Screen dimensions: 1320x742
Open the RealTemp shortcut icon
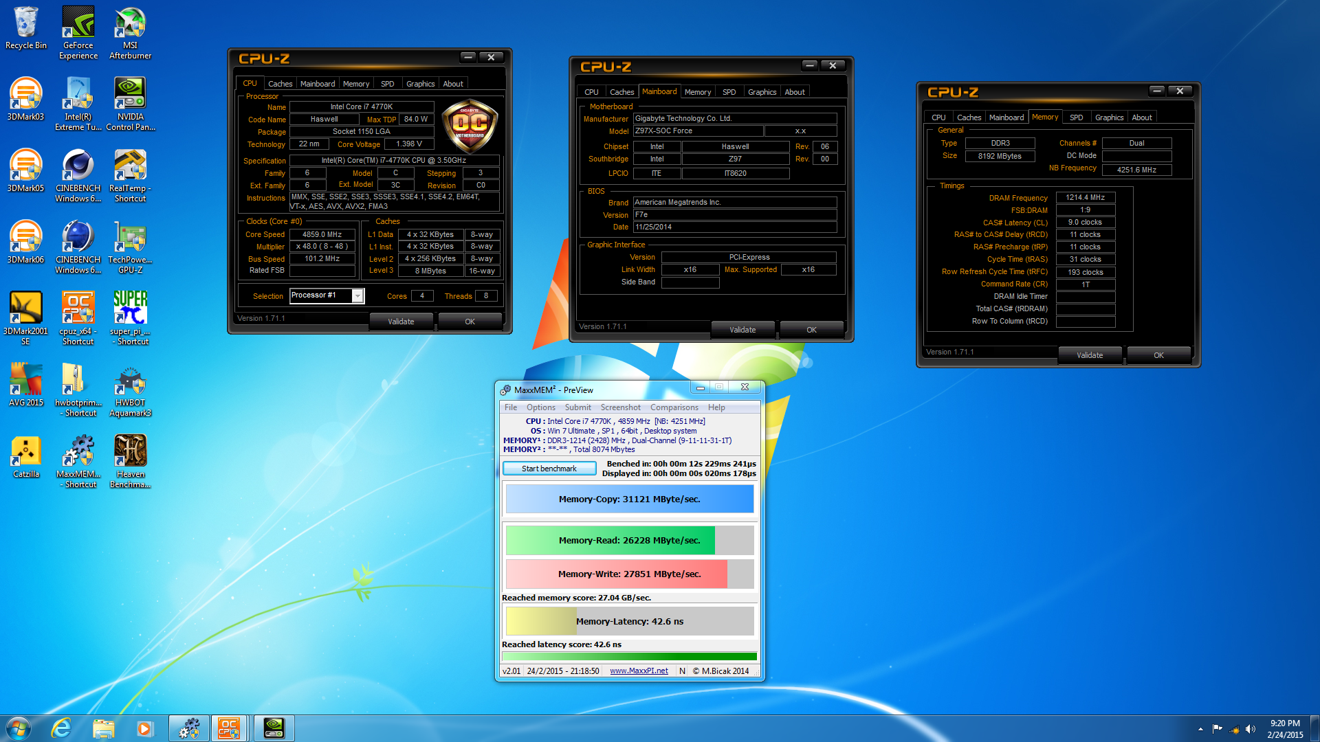131,175
